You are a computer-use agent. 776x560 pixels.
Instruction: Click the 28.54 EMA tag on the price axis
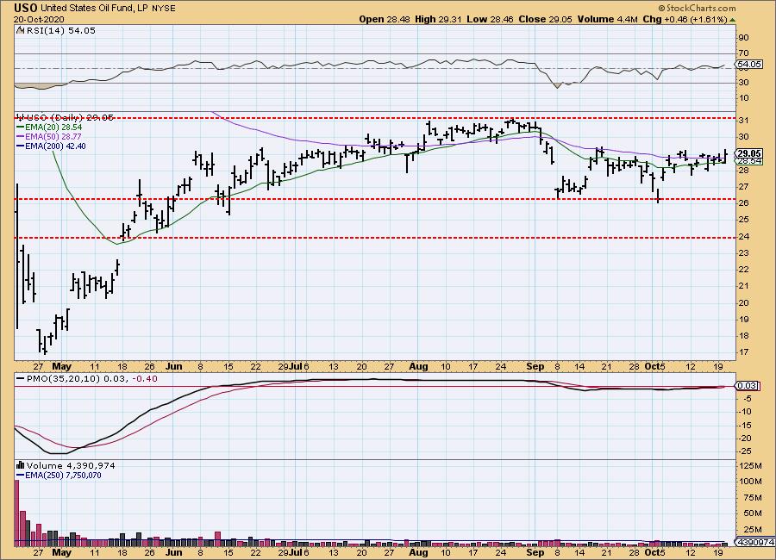750,161
